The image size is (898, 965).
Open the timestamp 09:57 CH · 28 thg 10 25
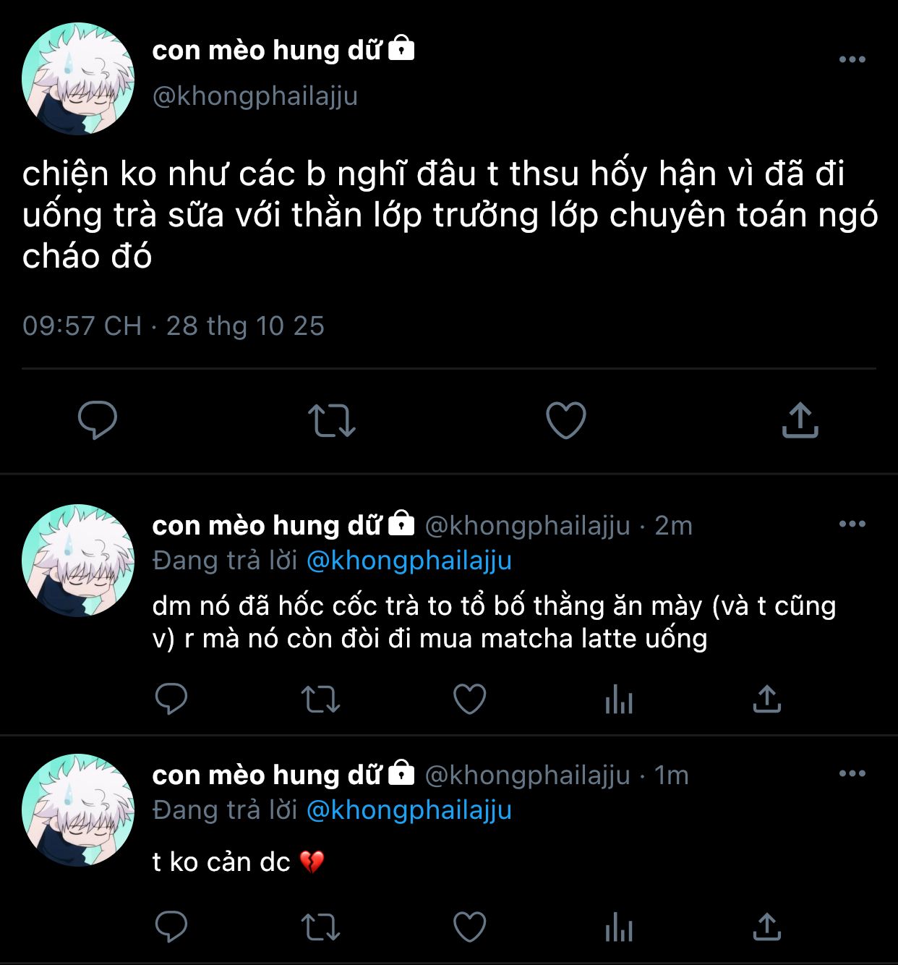point(174,326)
